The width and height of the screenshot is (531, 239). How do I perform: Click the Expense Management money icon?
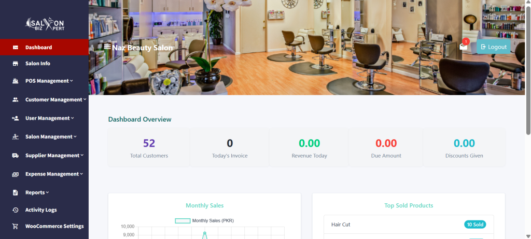pyautogui.click(x=15, y=174)
